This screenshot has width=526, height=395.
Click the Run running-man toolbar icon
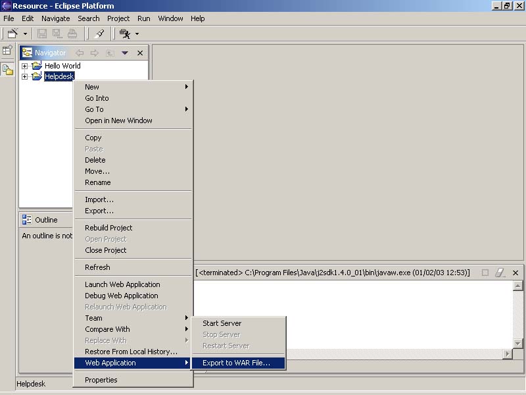tap(125, 34)
